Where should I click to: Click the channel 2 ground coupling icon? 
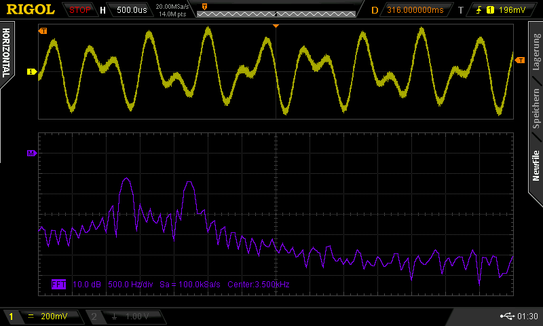click(x=114, y=316)
